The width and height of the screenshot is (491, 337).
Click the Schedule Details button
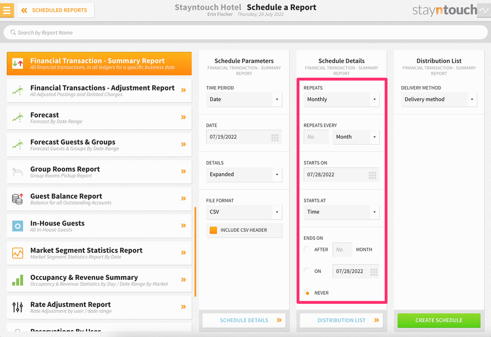click(244, 320)
